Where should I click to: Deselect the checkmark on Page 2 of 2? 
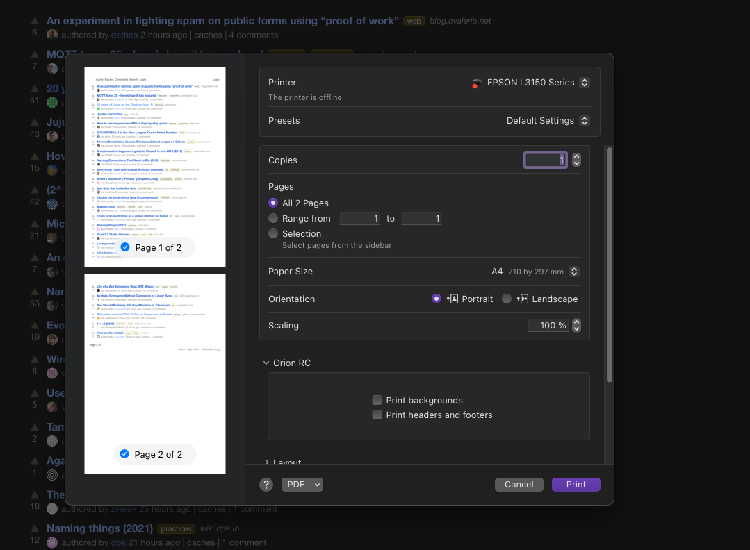coord(124,453)
